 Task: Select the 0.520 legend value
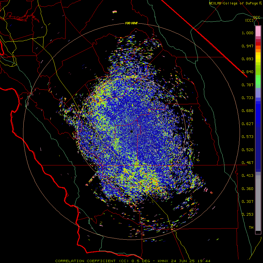click(x=248, y=150)
